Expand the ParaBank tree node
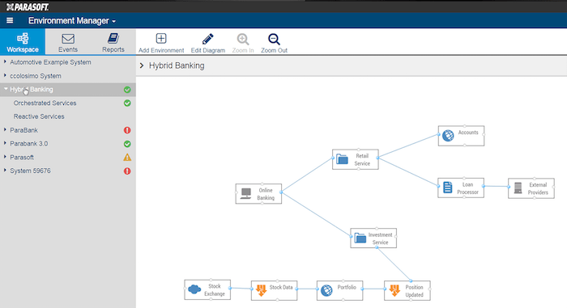Viewport: 567px width, 308px height. tap(5, 129)
